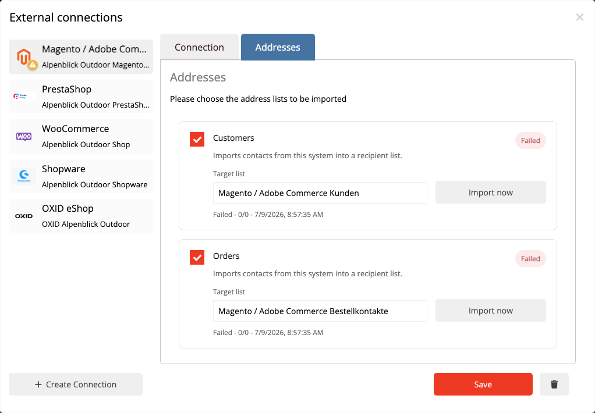
Task: Click Import now for Orders
Action: click(x=490, y=310)
